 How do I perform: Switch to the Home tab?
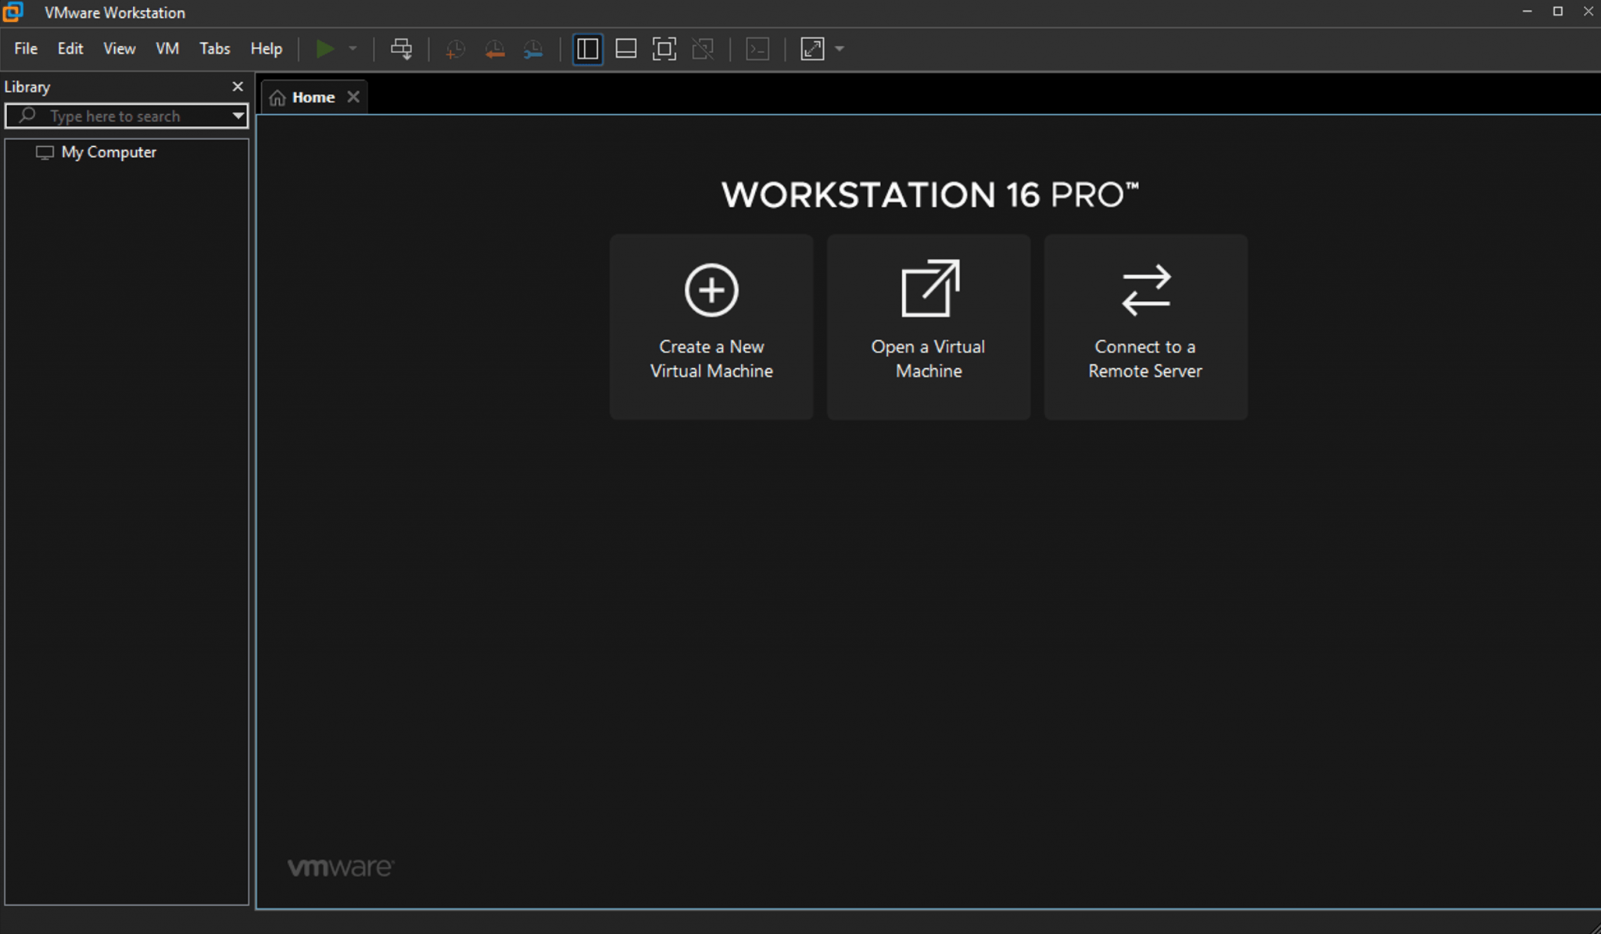point(313,96)
